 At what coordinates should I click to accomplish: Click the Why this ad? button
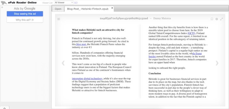[x=25, y=20]
